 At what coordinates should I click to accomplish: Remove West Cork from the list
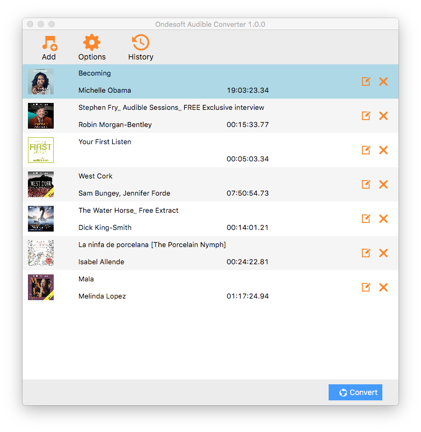click(383, 184)
